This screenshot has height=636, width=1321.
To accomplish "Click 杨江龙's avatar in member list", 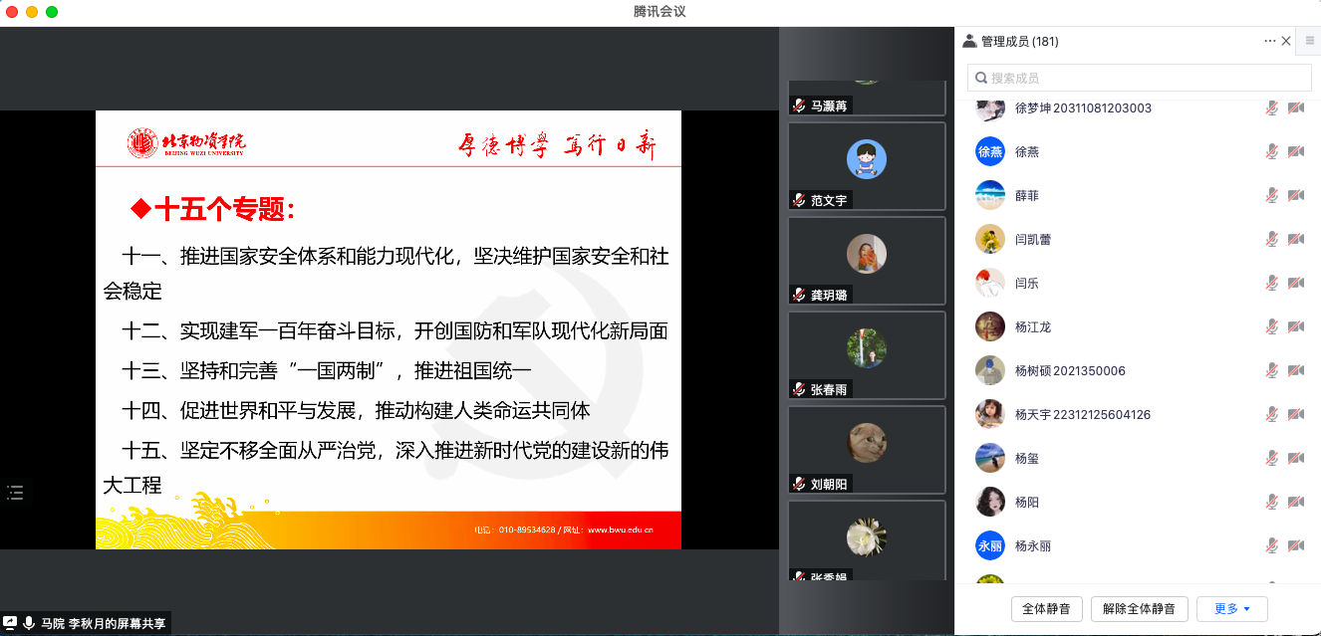I will pyautogui.click(x=989, y=326).
